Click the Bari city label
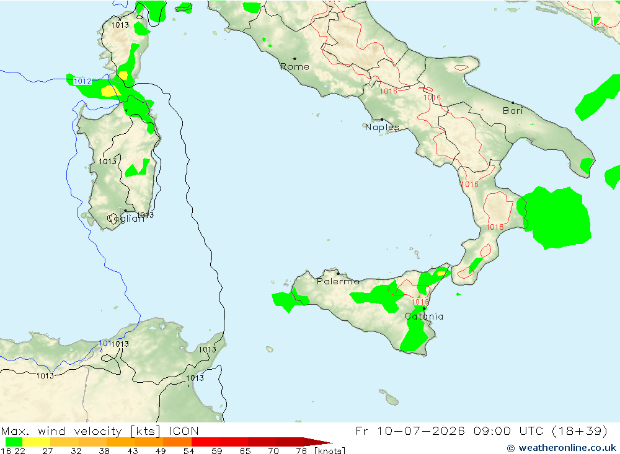The image size is (620, 454). pos(513,111)
